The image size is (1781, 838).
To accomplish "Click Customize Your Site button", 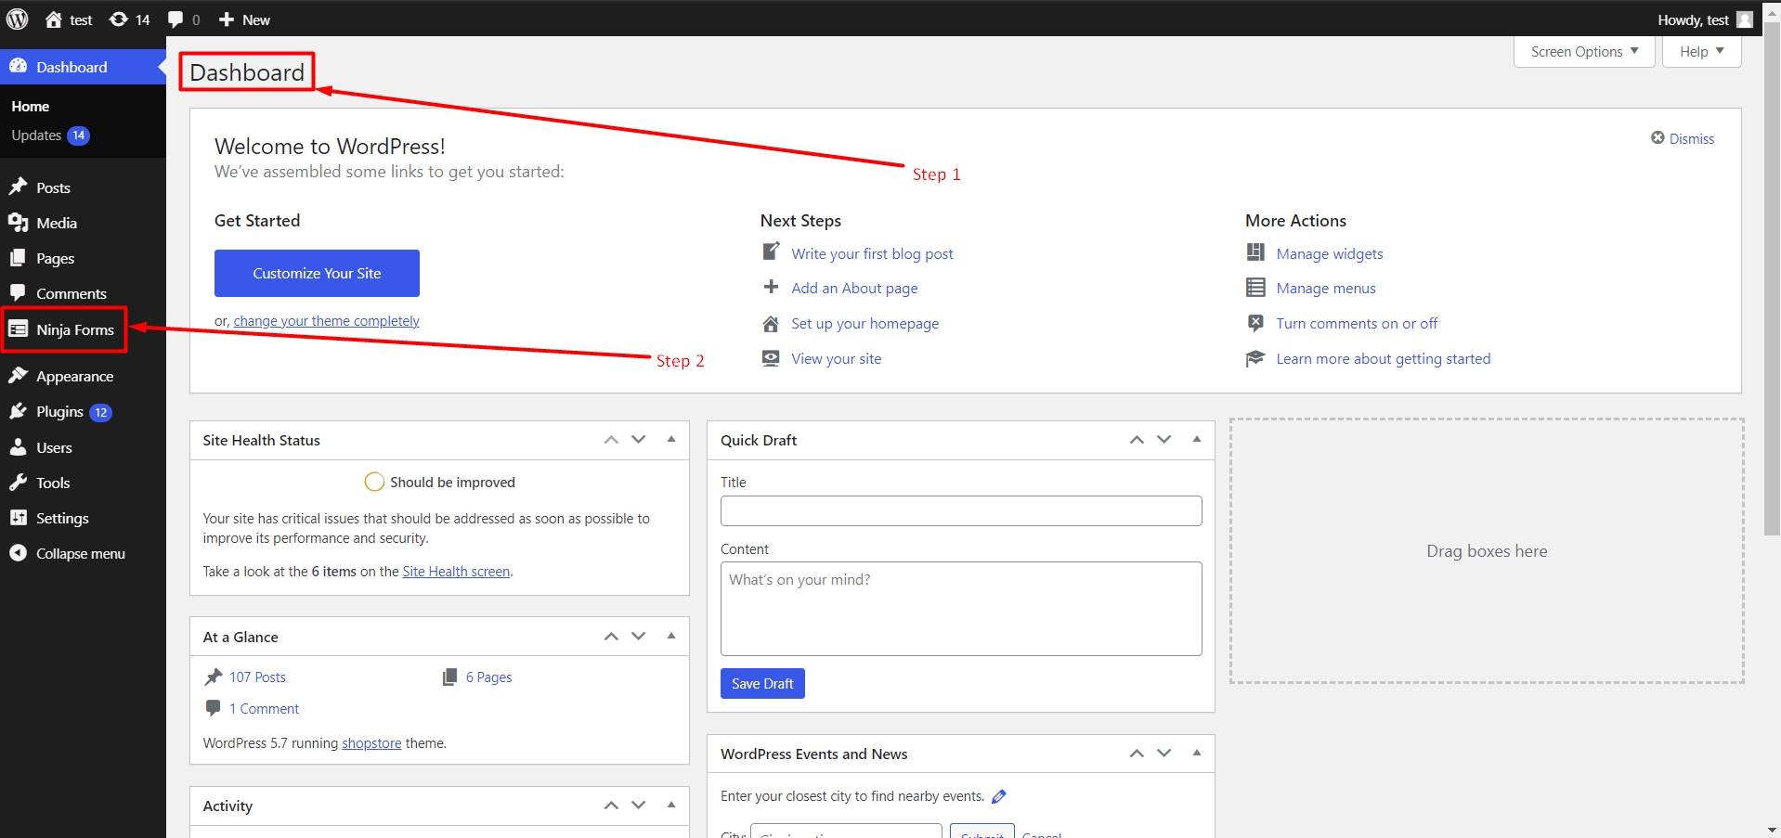I will pos(317,273).
